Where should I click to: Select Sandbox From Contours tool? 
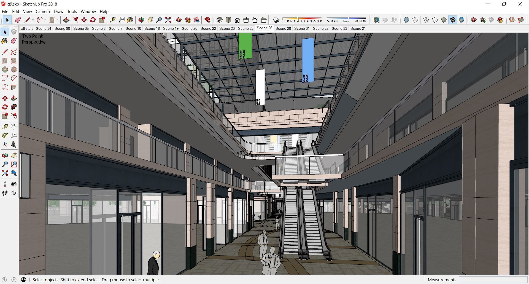coord(512,20)
